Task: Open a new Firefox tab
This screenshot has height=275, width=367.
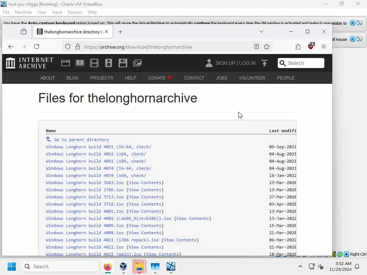Action: (x=120, y=32)
